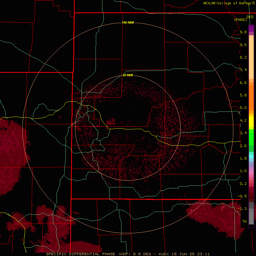Click the SPECIFIC DIFFERENTIAL PHASE (KDP) caption
The image size is (256, 256).
[88, 254]
